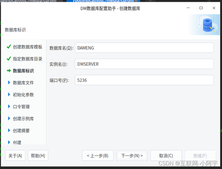Click the 数据库标识 page heading
This screenshot has height=169, width=222.
15,30
